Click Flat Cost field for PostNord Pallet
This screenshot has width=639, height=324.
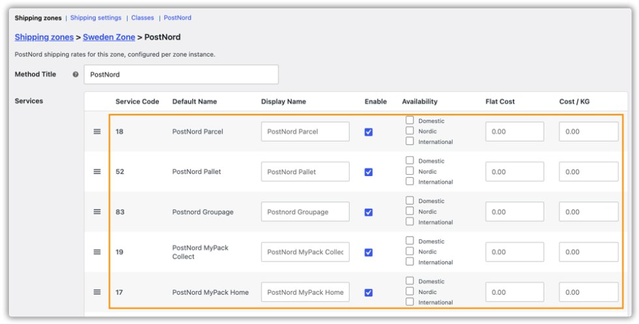coord(514,171)
